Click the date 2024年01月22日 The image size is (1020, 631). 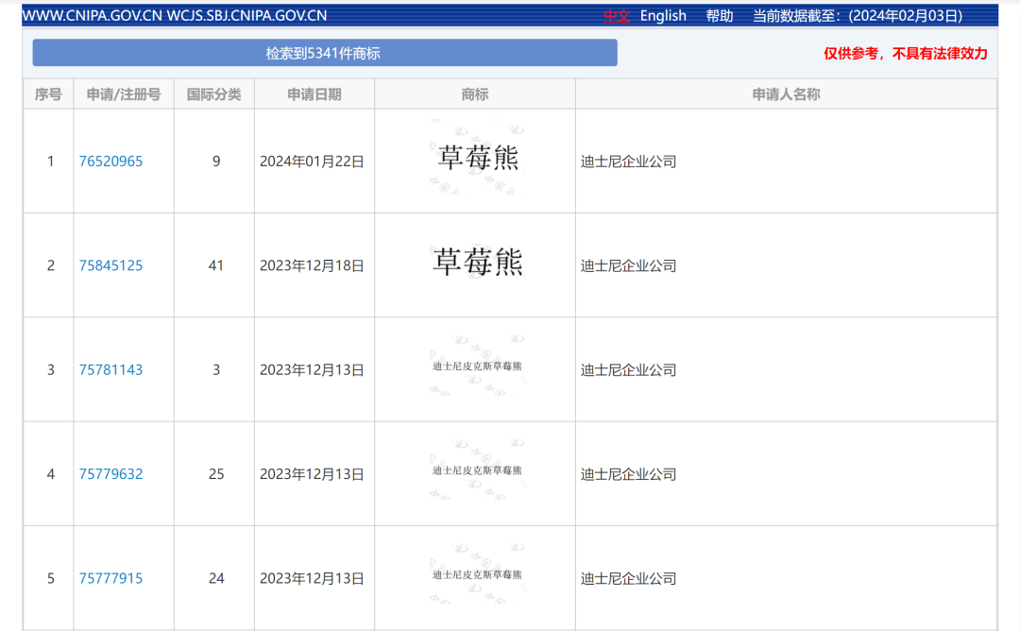[312, 162]
